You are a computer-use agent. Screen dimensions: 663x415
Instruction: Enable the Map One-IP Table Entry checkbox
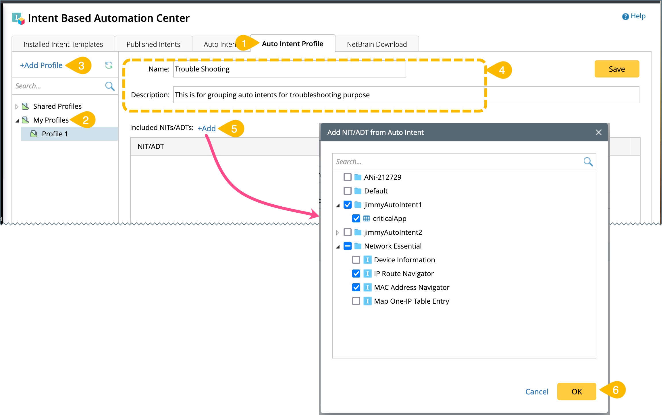point(356,301)
